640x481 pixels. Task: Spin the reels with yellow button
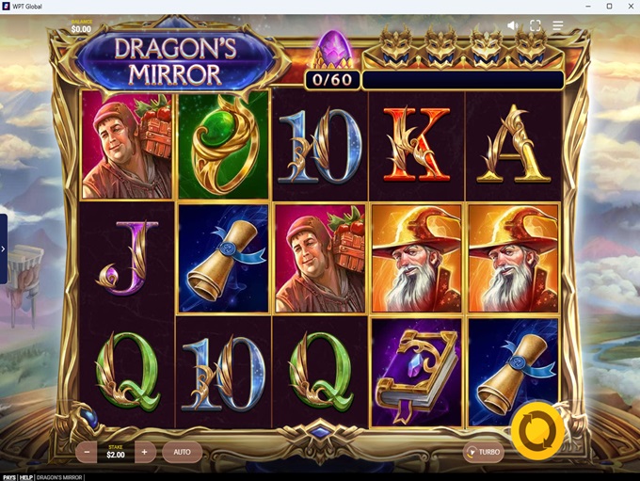[x=538, y=430]
